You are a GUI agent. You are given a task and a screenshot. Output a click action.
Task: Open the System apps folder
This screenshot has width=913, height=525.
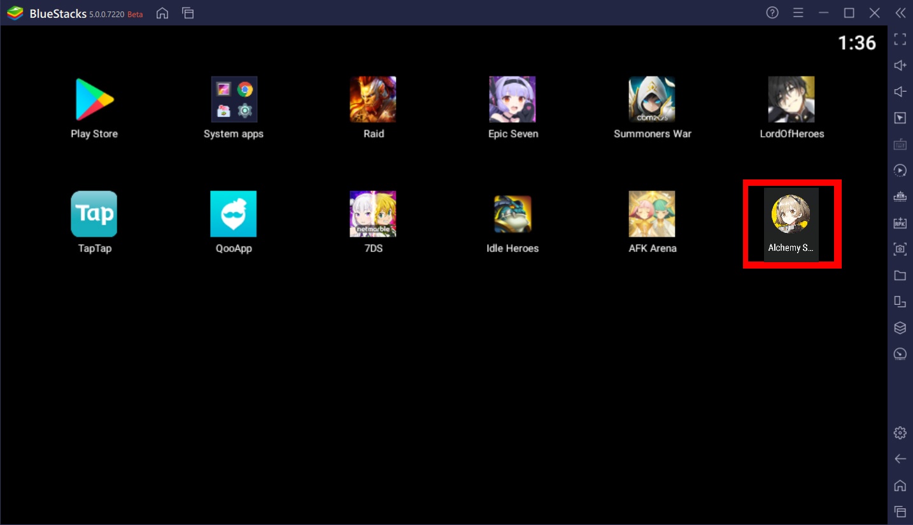234,100
